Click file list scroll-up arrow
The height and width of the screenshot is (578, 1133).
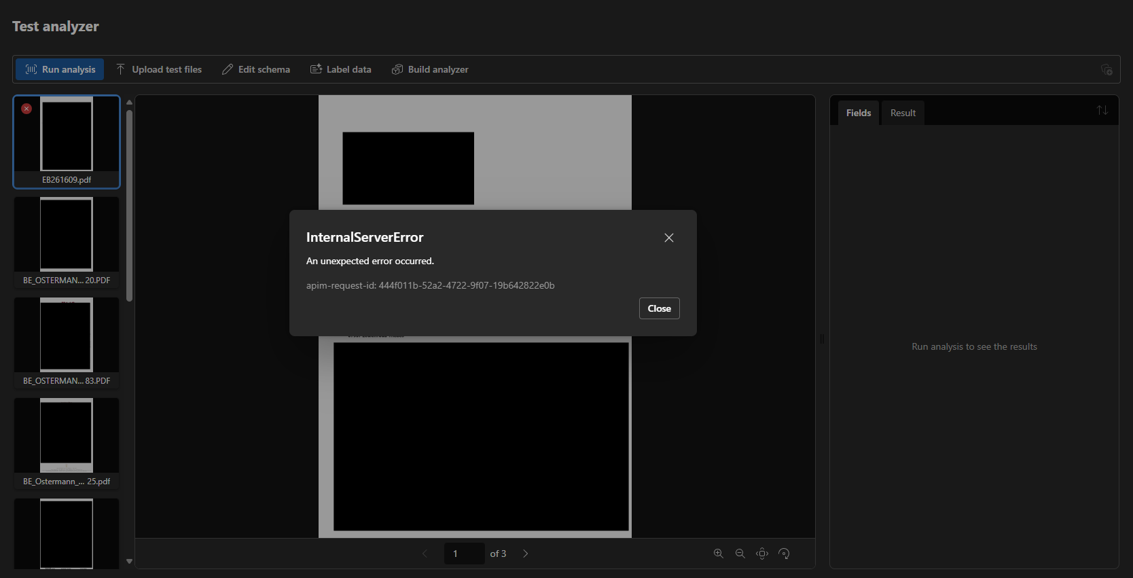129,103
